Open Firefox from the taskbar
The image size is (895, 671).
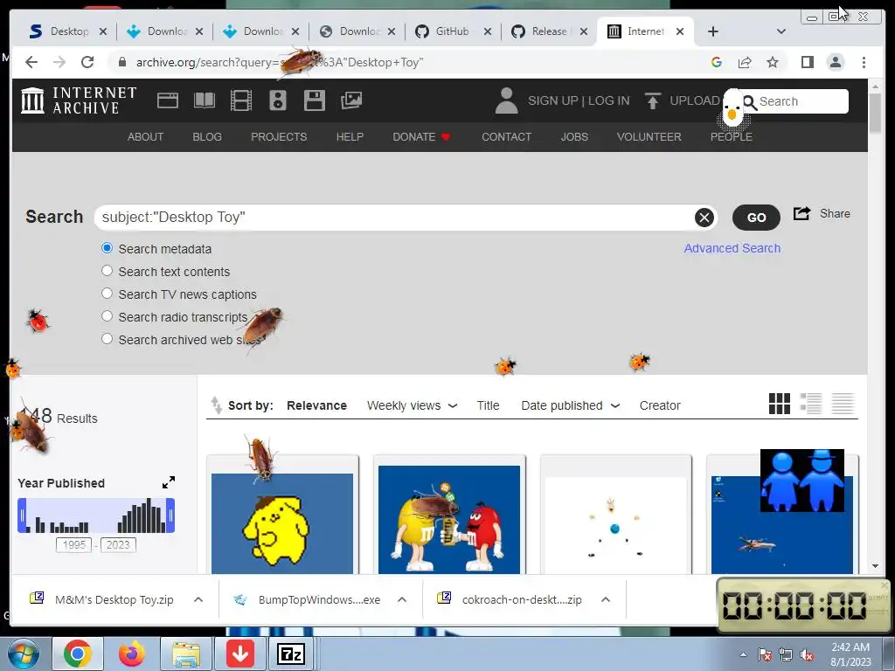[132, 654]
